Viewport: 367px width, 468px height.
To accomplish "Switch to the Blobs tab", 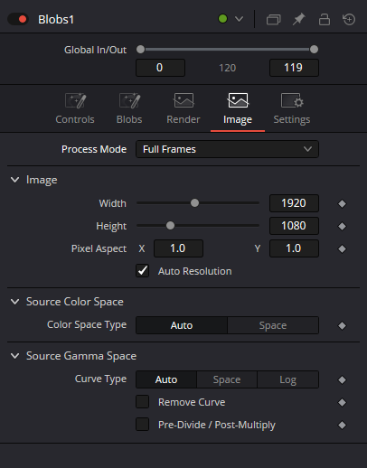I will [x=129, y=109].
